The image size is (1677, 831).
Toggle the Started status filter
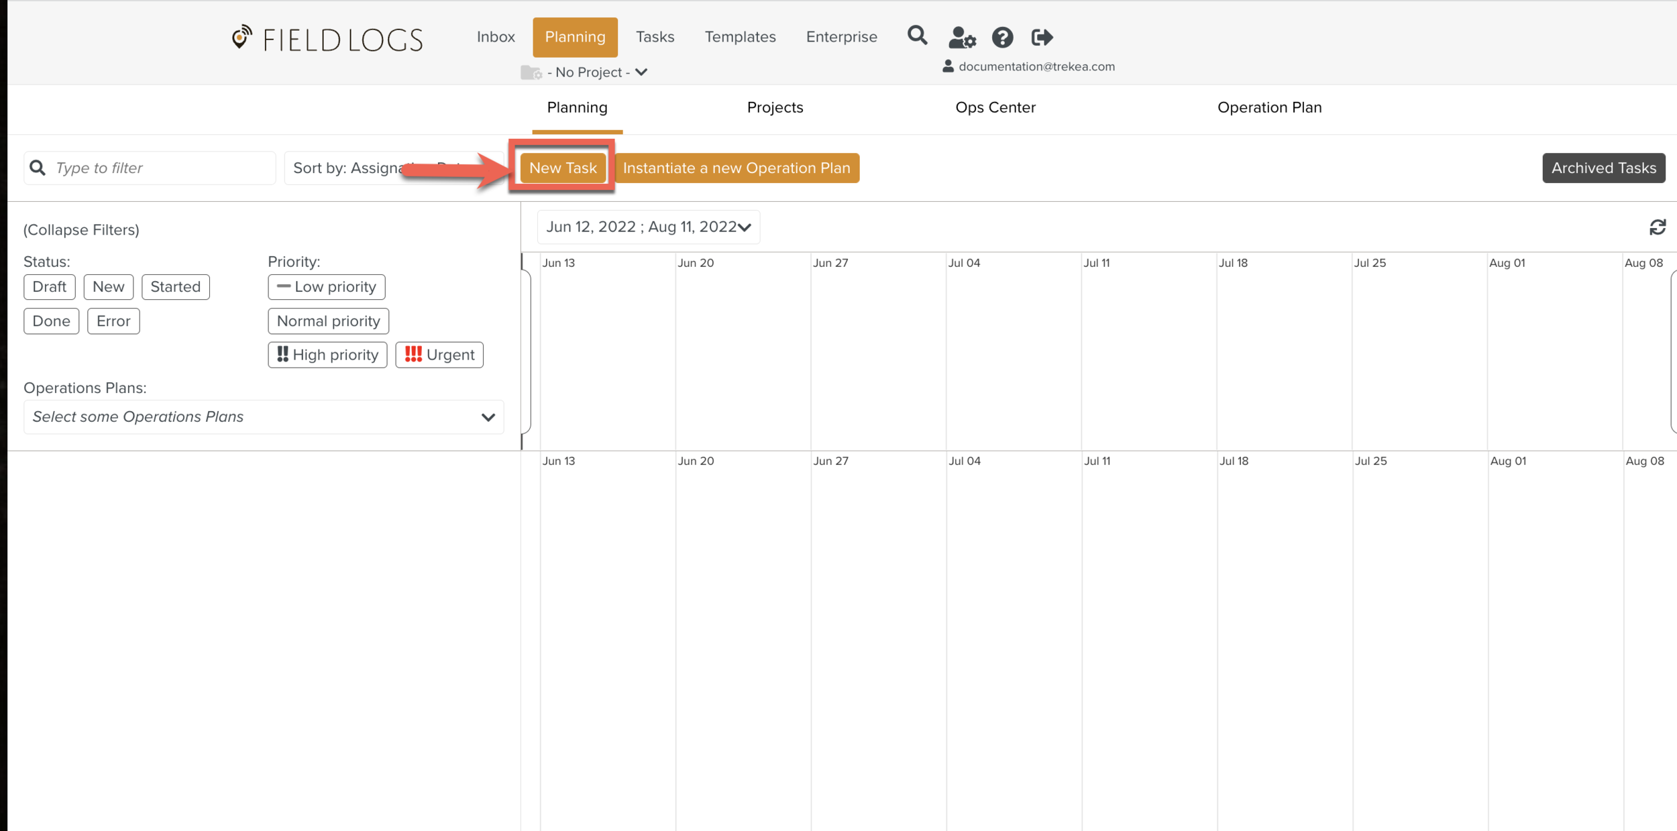pos(175,287)
